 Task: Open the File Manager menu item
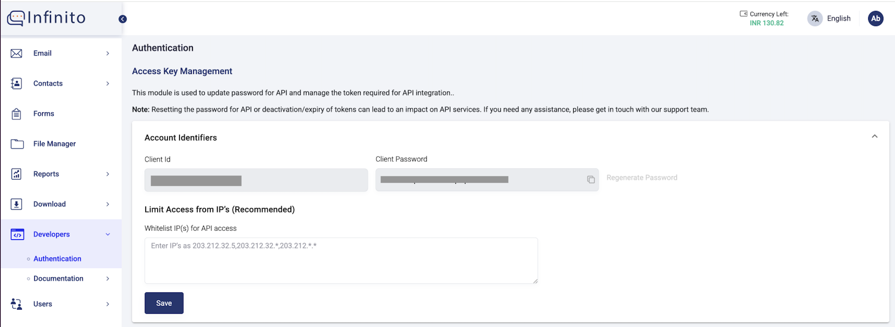click(x=54, y=144)
